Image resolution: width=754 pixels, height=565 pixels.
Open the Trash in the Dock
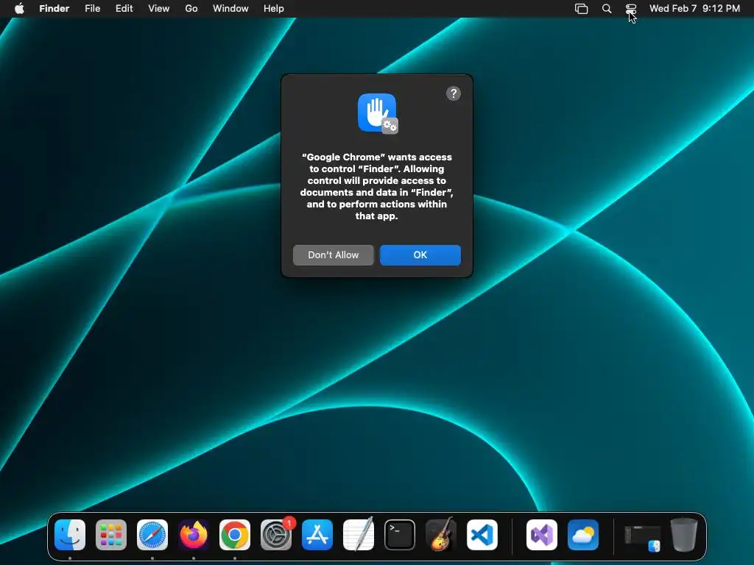684,535
